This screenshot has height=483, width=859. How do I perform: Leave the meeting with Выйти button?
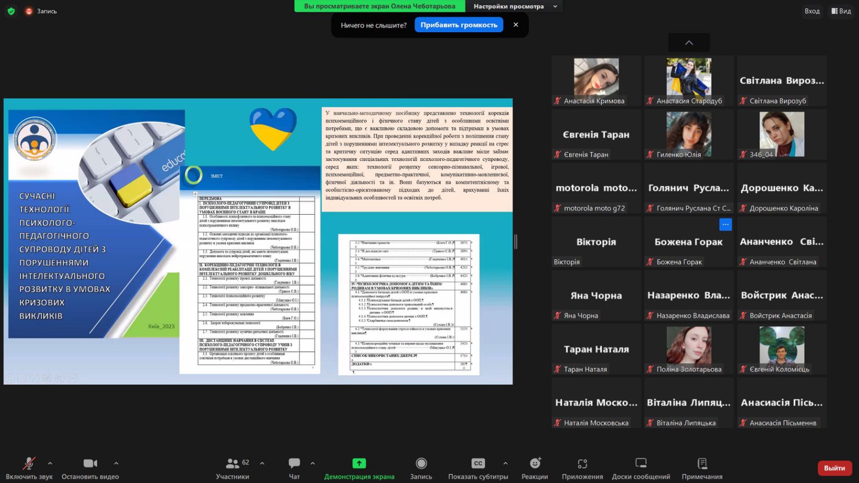point(834,468)
